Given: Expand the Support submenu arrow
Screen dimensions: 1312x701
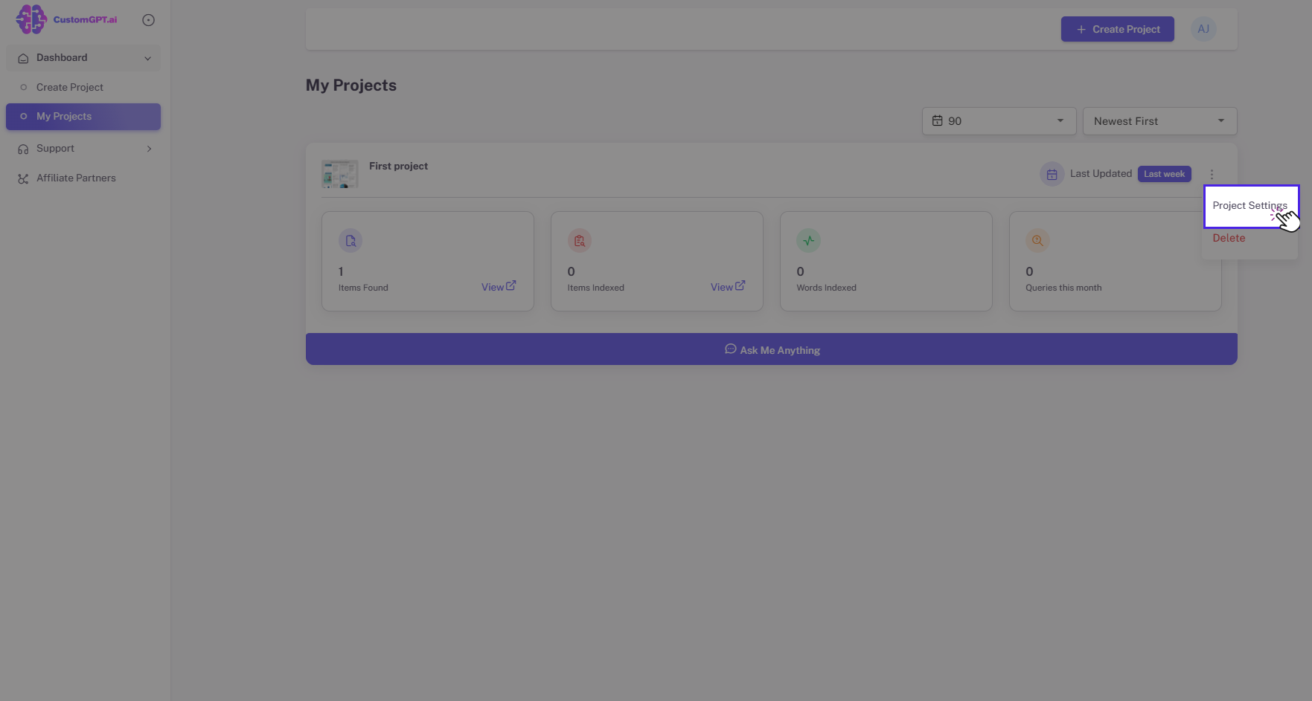Looking at the screenshot, I should point(150,149).
